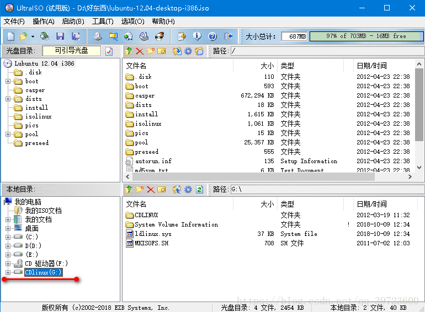Click Refresh icon in local toolbar
Image resolution: width=425 pixels, height=312 pixels.
[x=199, y=190]
